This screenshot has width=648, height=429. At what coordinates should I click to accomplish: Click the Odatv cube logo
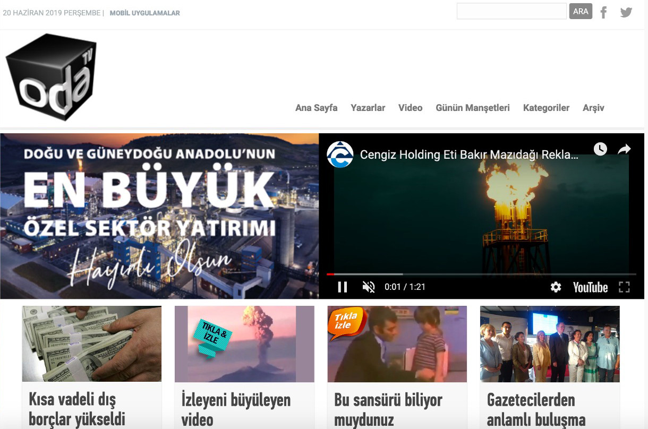pyautogui.click(x=50, y=76)
